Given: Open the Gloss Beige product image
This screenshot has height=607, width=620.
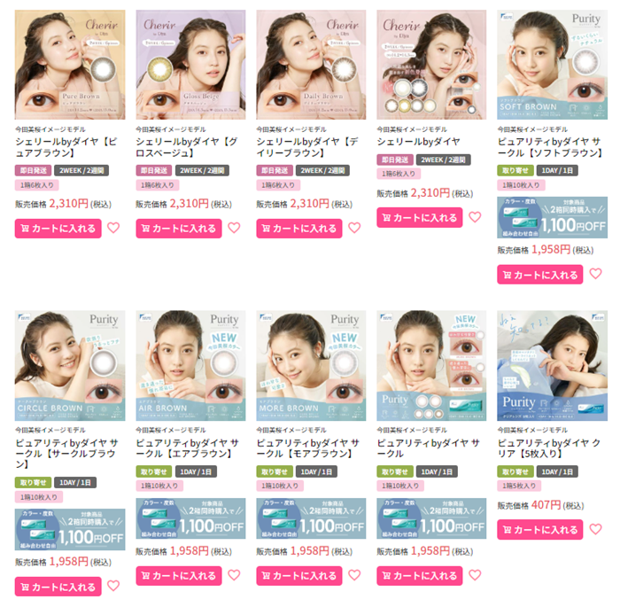Looking at the screenshot, I should point(190,65).
